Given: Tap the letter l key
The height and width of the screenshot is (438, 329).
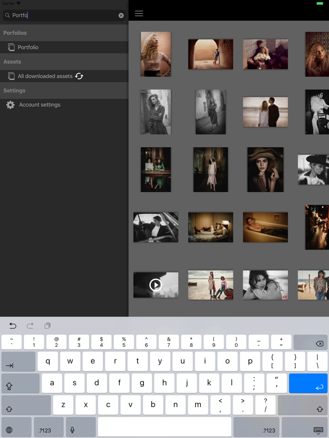Looking at the screenshot, I should click(232, 383).
